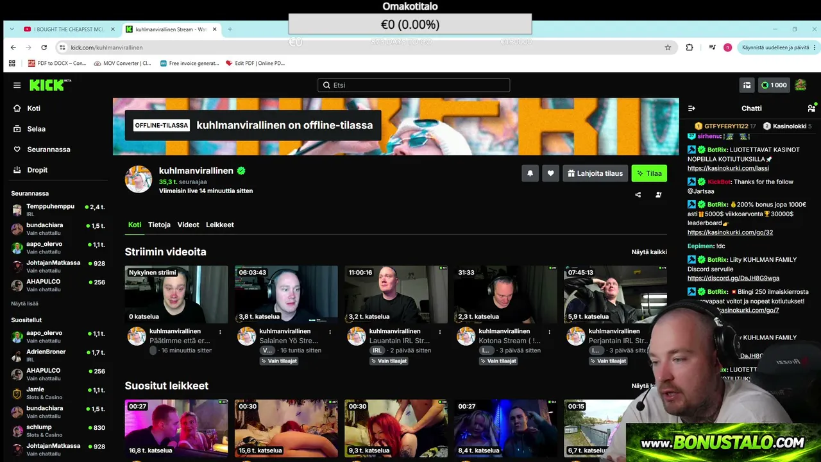Image resolution: width=821 pixels, height=462 pixels.
Task: Open options menu for Päätimme että video
Action: point(220,332)
